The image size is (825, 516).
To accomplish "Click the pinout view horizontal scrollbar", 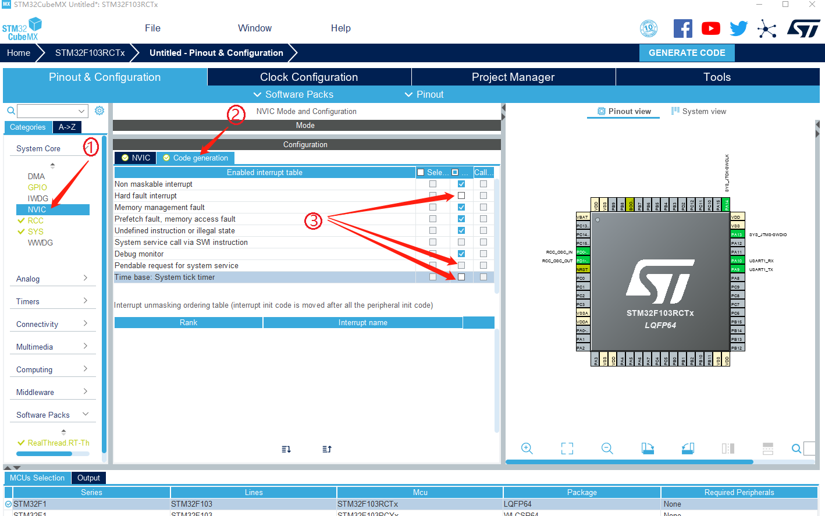I will pyautogui.click(x=630, y=462).
